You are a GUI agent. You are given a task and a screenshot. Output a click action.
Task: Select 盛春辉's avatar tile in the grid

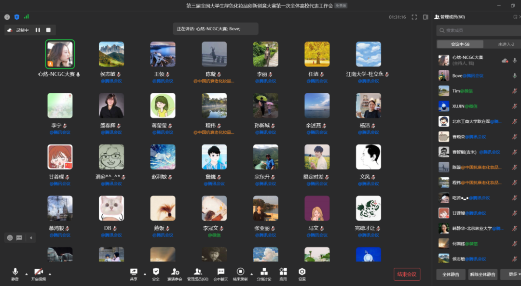coord(111,105)
